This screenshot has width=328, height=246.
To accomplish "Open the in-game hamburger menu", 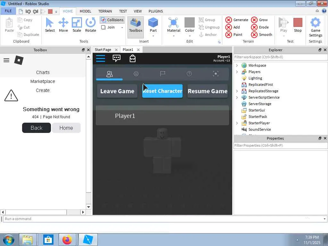I will (100, 58).
